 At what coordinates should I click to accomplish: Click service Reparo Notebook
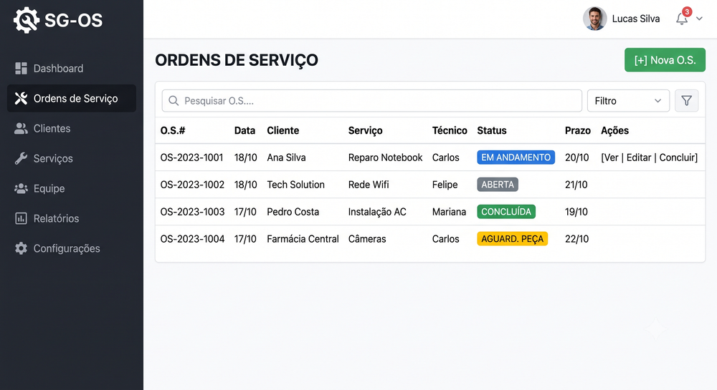pos(385,157)
